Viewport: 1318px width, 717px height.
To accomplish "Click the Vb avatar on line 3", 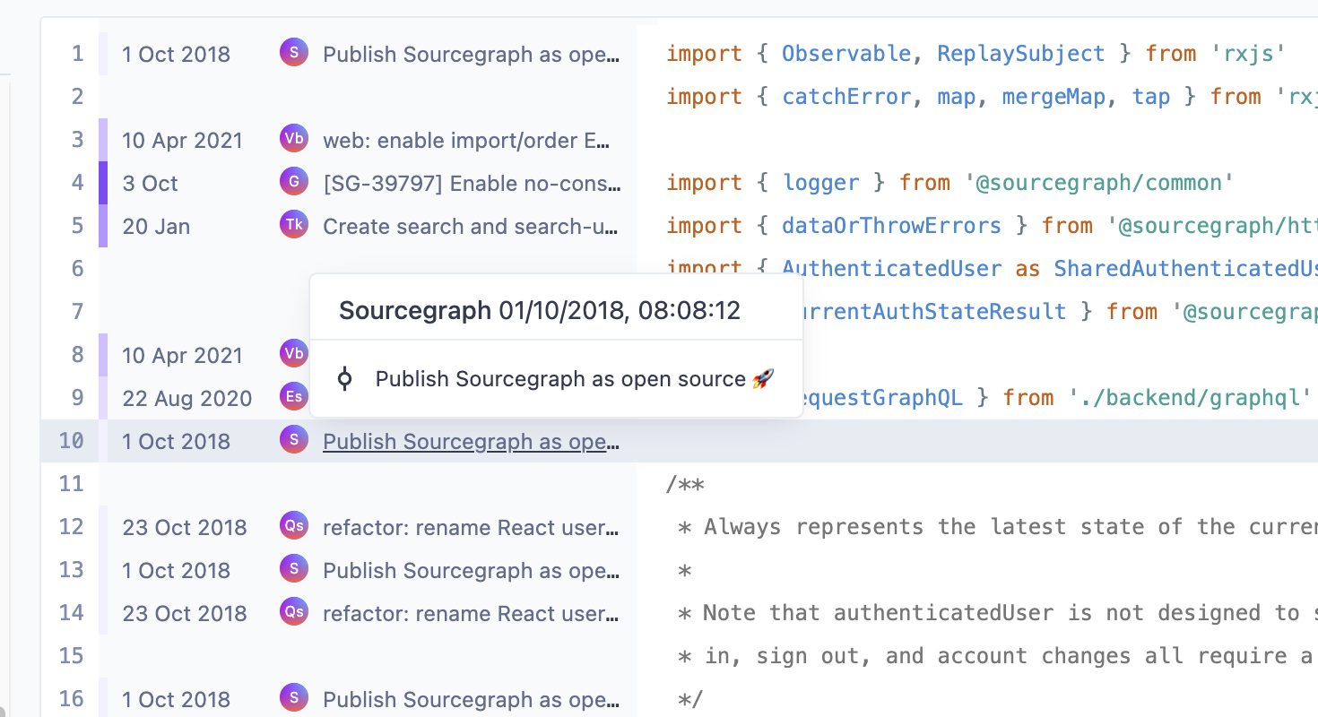I will pyautogui.click(x=294, y=139).
